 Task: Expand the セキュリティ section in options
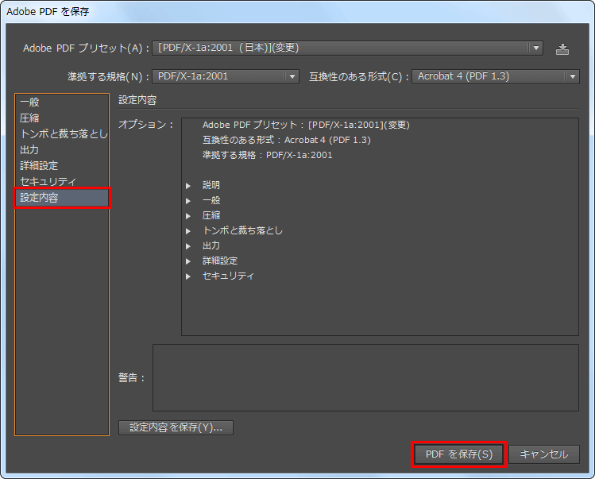point(187,276)
